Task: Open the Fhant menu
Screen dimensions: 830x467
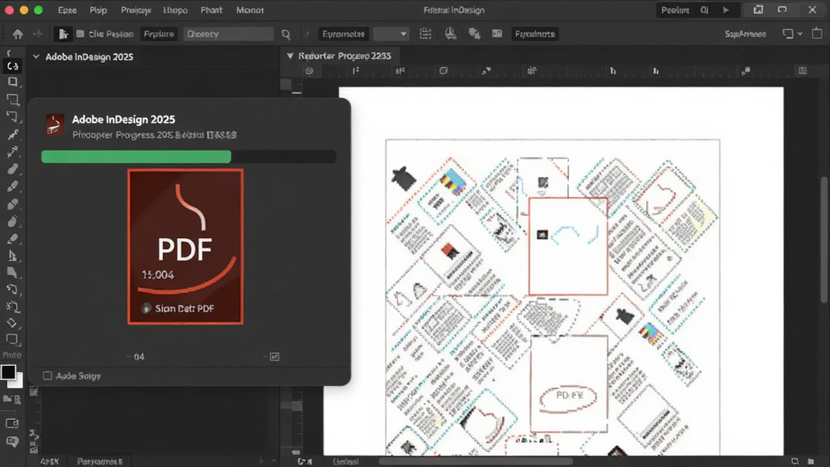Action: (212, 10)
